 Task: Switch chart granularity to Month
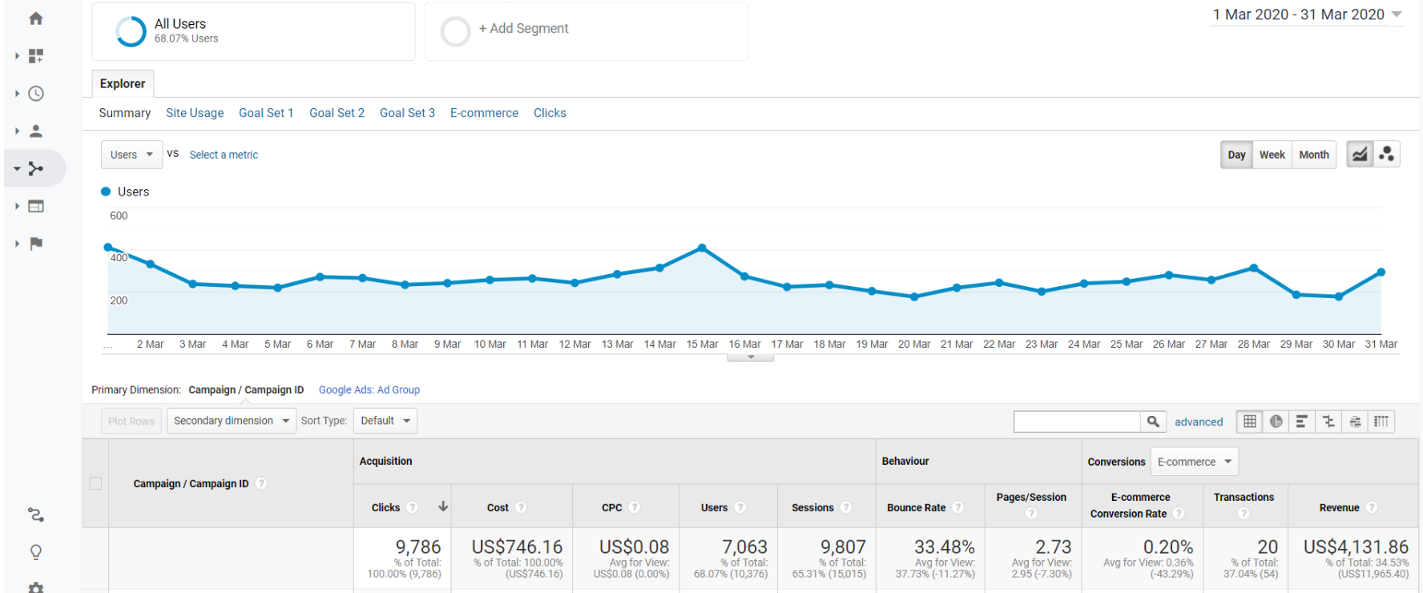(x=1314, y=155)
